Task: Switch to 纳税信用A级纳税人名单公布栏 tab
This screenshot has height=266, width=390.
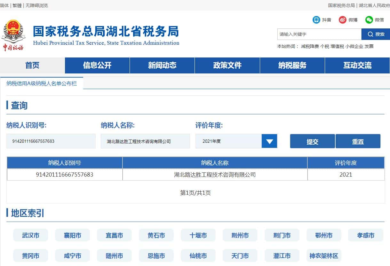Action: point(42,83)
